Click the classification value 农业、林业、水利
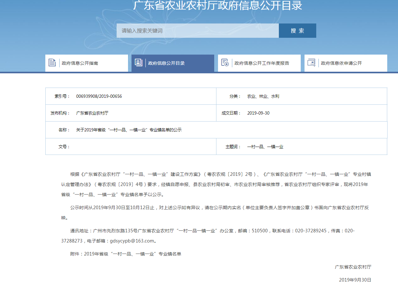Viewport: 398px width, 285px height. pyautogui.click(x=263, y=96)
